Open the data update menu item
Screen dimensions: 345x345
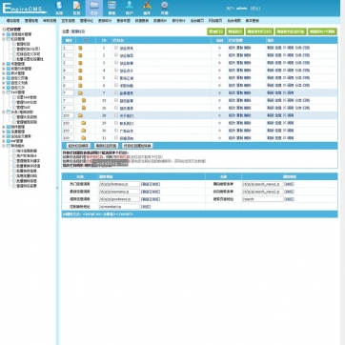pos(142,21)
